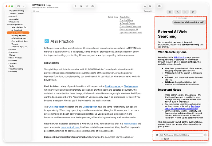The image size is (212, 146).
Task: Select AI in Practice in the sidebar
Action: (17, 33)
